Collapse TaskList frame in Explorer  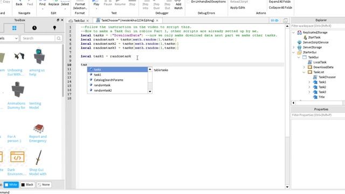tap(304, 72)
